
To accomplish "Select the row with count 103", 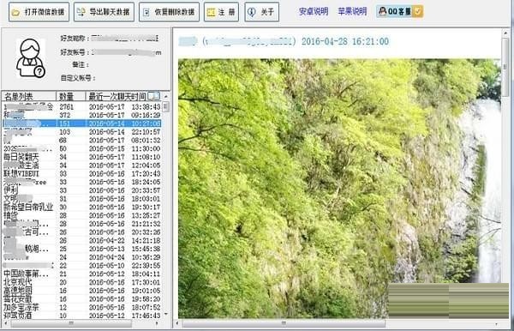I will (82, 132).
